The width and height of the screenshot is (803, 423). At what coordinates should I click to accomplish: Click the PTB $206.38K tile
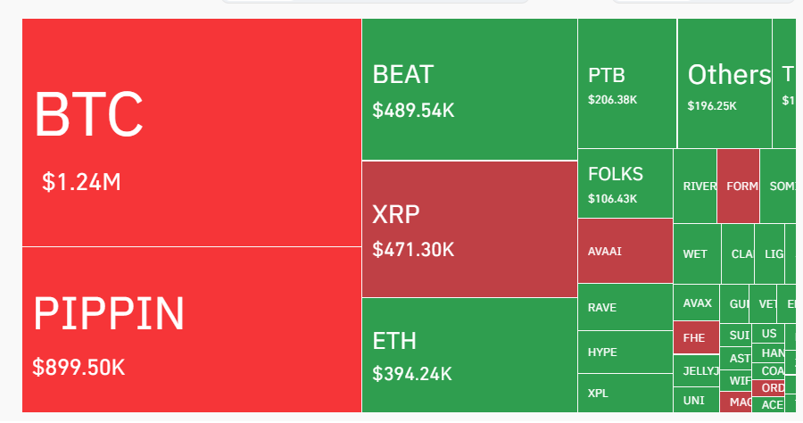point(626,83)
